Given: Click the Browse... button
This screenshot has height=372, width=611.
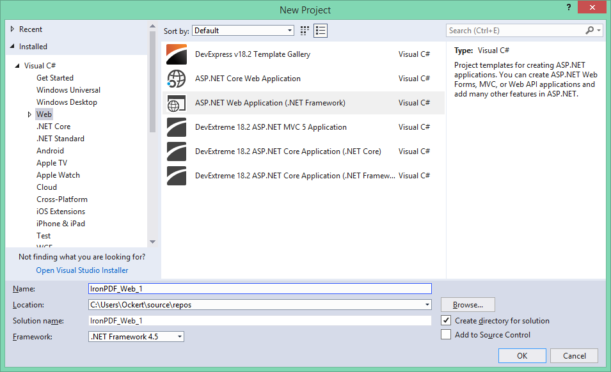Looking at the screenshot, I should pos(468,305).
